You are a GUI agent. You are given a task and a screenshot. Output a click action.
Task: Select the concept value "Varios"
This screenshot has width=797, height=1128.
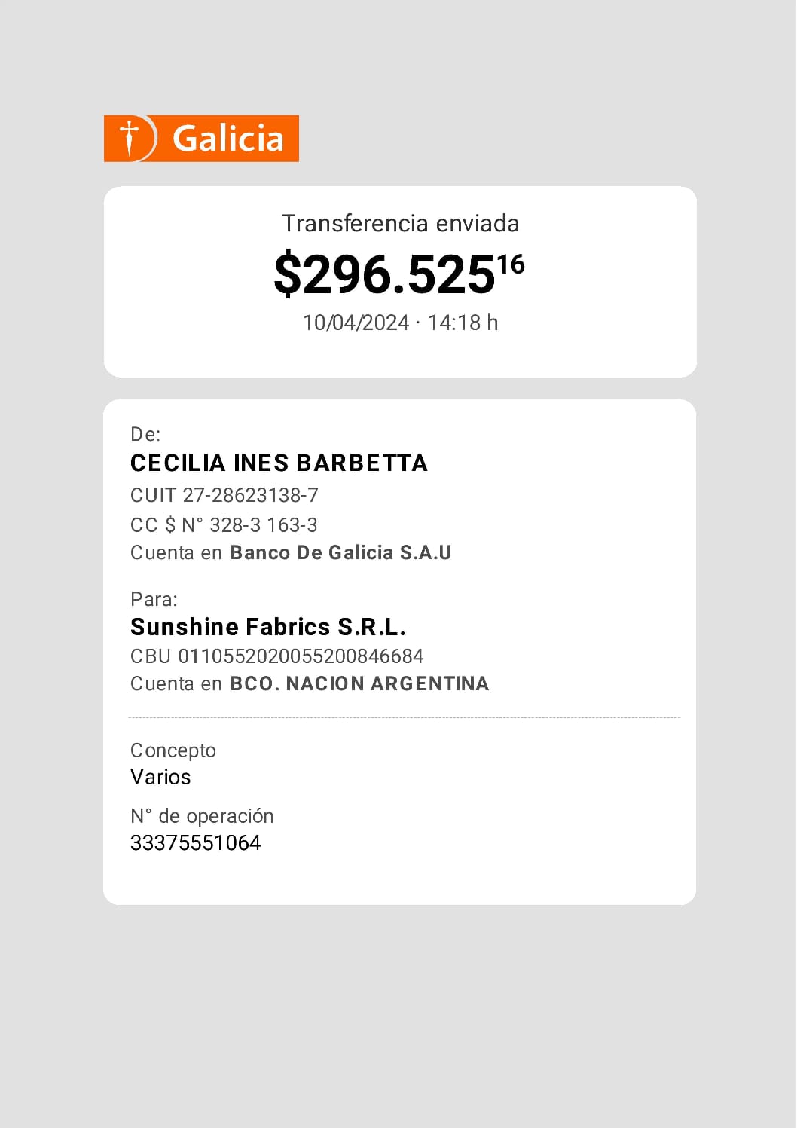click(x=160, y=777)
